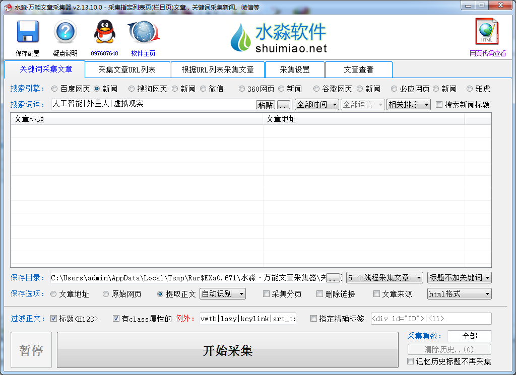Select 搜狗网页 radio button
Screen dimensions: 516x375
[x=132, y=89]
